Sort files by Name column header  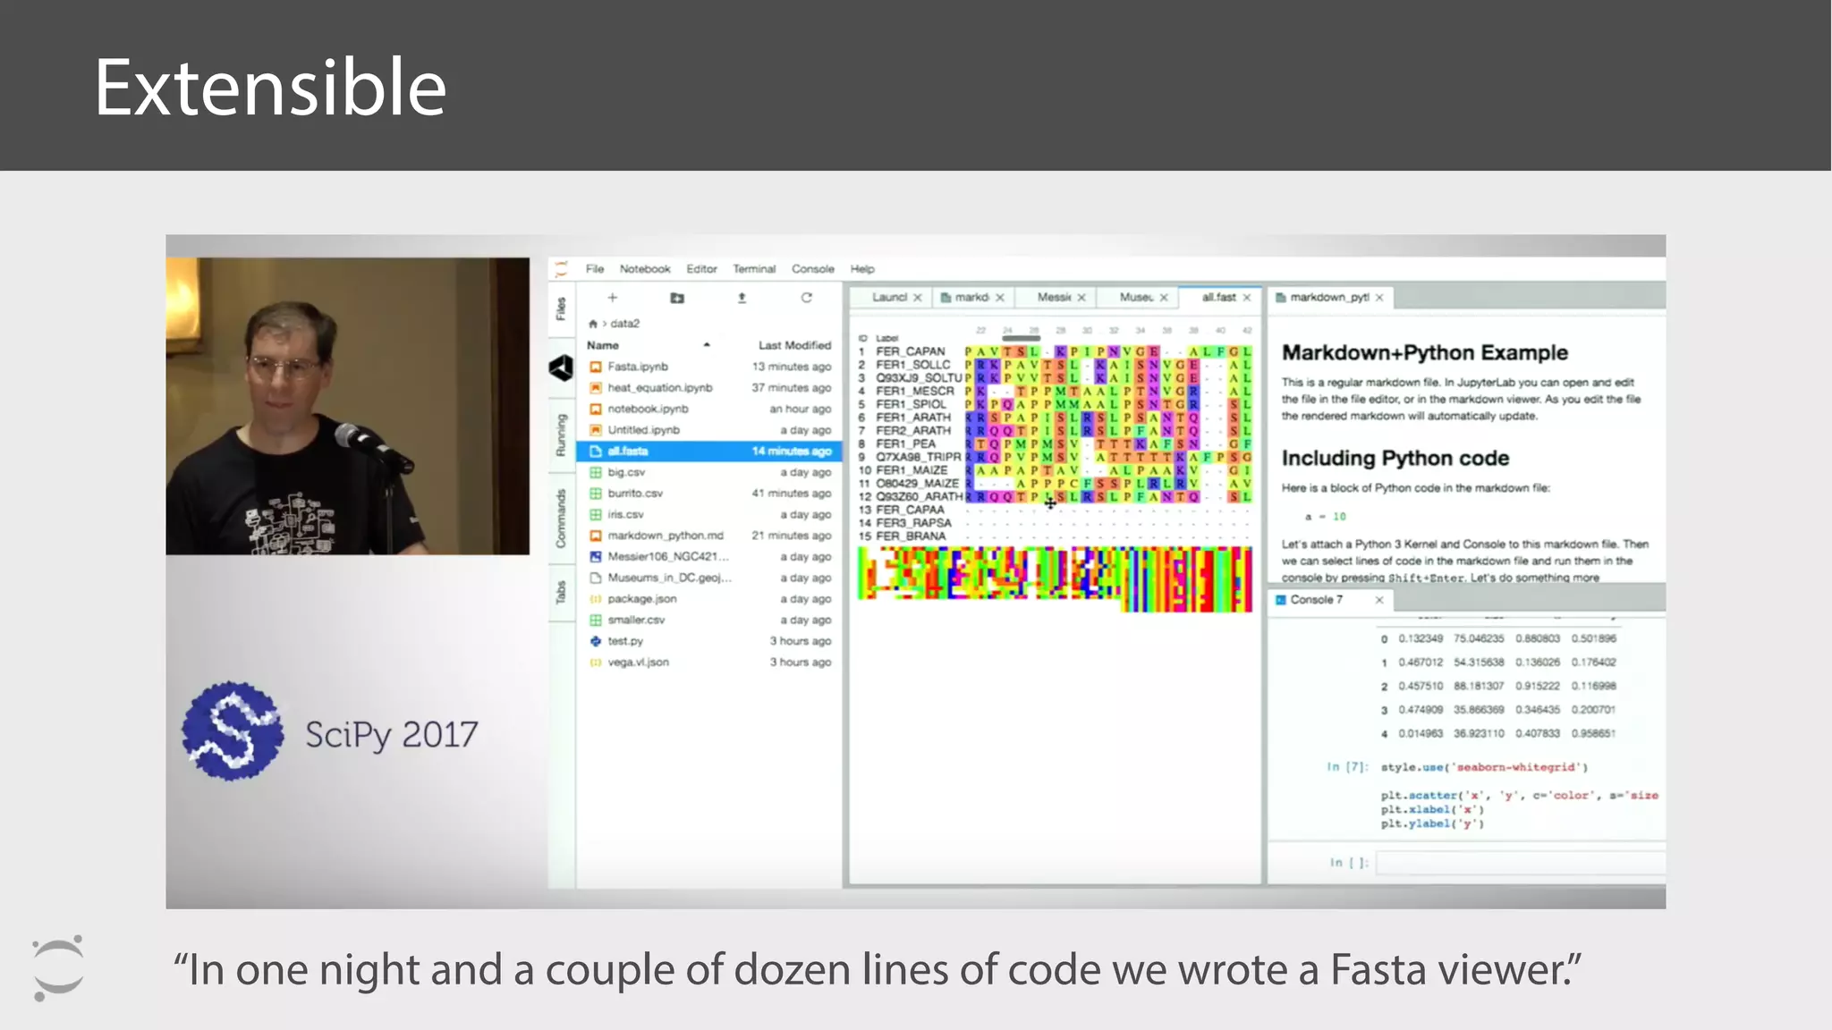click(x=603, y=345)
